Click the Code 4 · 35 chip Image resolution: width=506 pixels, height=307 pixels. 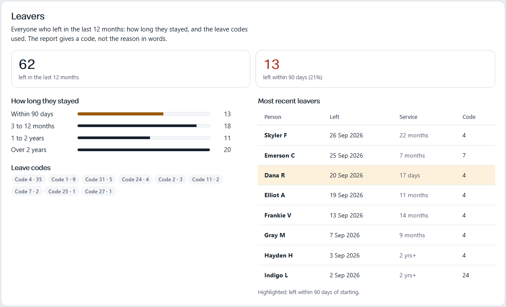point(28,179)
